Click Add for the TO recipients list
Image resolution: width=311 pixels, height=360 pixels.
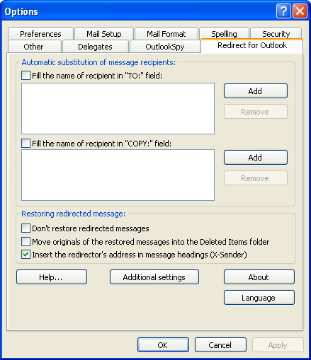point(256,91)
